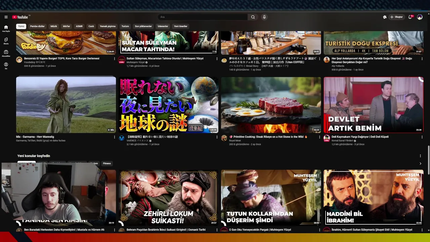Open options for Turistik Doğu Ekspresi video

(x=422, y=58)
